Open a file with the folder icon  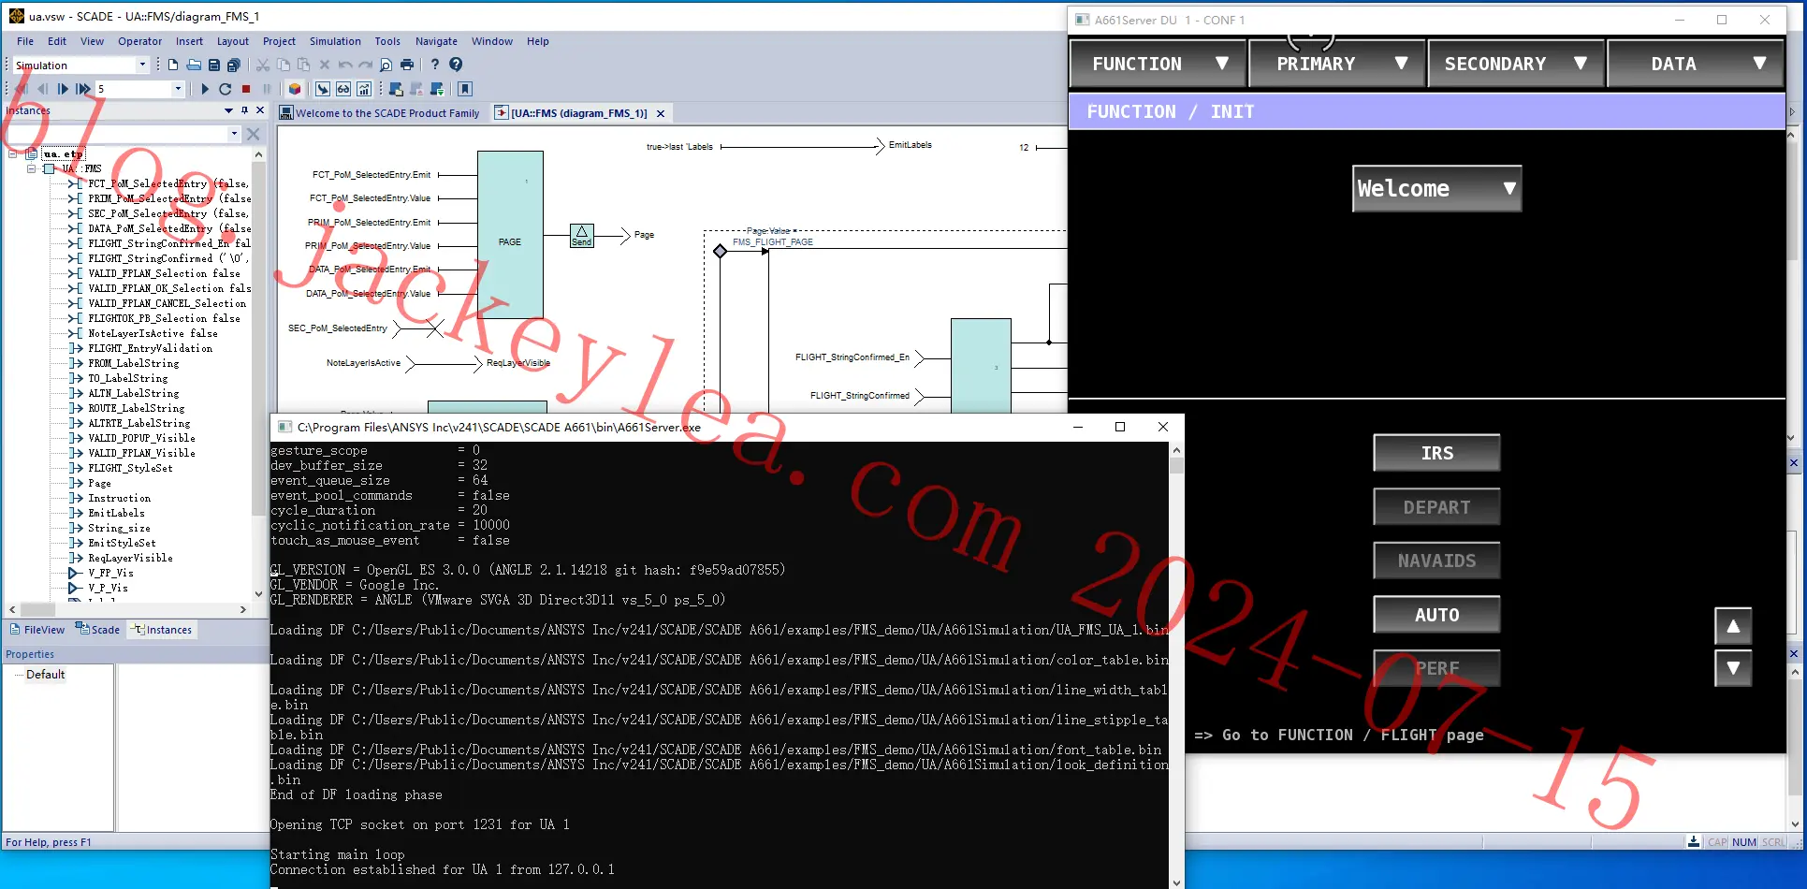click(194, 65)
